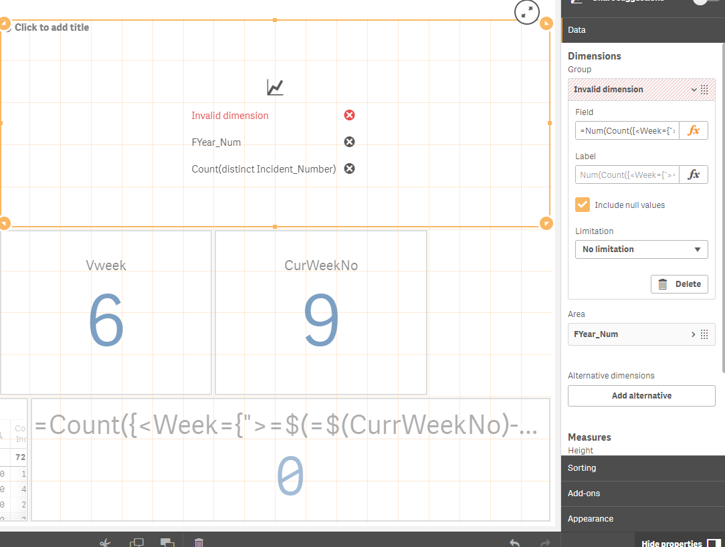Click the Add alternative button
725x547 pixels.
641,396
